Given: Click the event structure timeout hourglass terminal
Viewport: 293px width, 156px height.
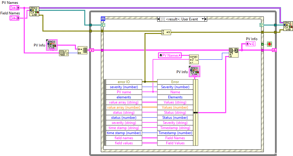Looking at the screenshot, I should (x=103, y=19).
